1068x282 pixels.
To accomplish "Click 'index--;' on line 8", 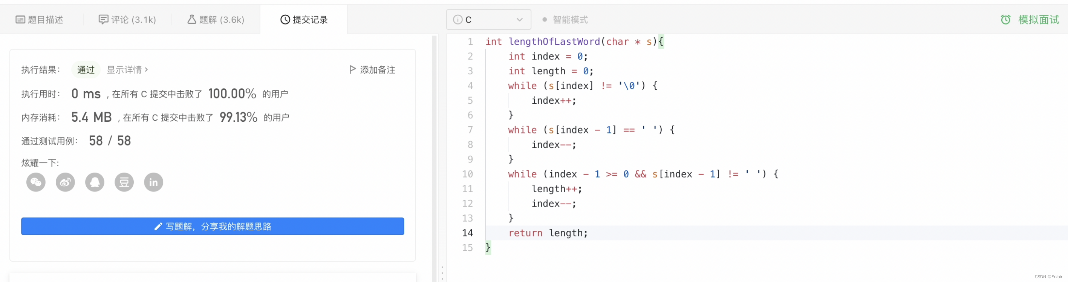I will (x=554, y=145).
